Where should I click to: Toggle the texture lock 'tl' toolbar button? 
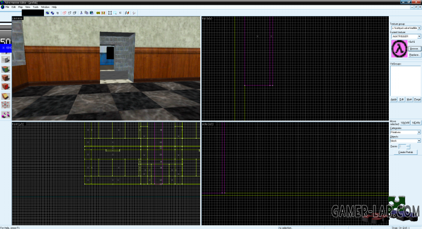(x=120, y=13)
